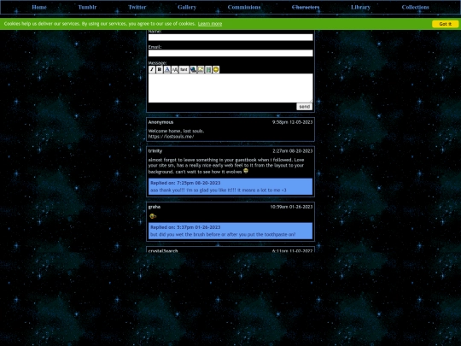Select timestamp '2:27am 08-20-2023'

(x=292, y=151)
